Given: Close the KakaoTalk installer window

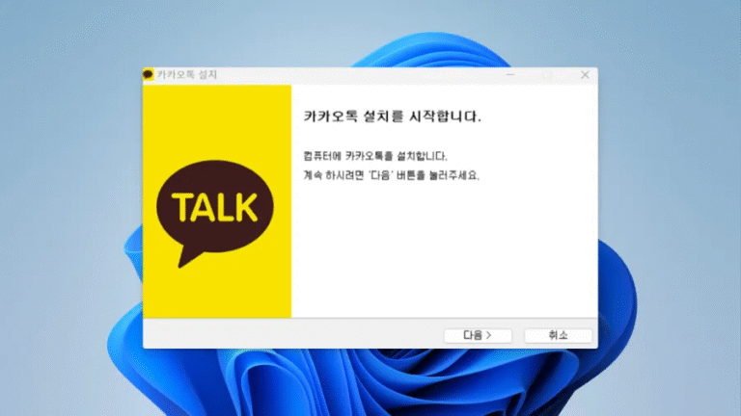Looking at the screenshot, I should point(585,74).
